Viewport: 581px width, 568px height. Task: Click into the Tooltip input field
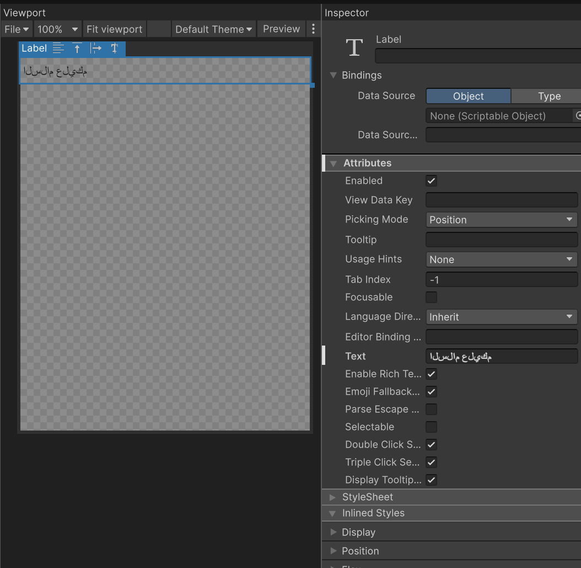tap(502, 240)
